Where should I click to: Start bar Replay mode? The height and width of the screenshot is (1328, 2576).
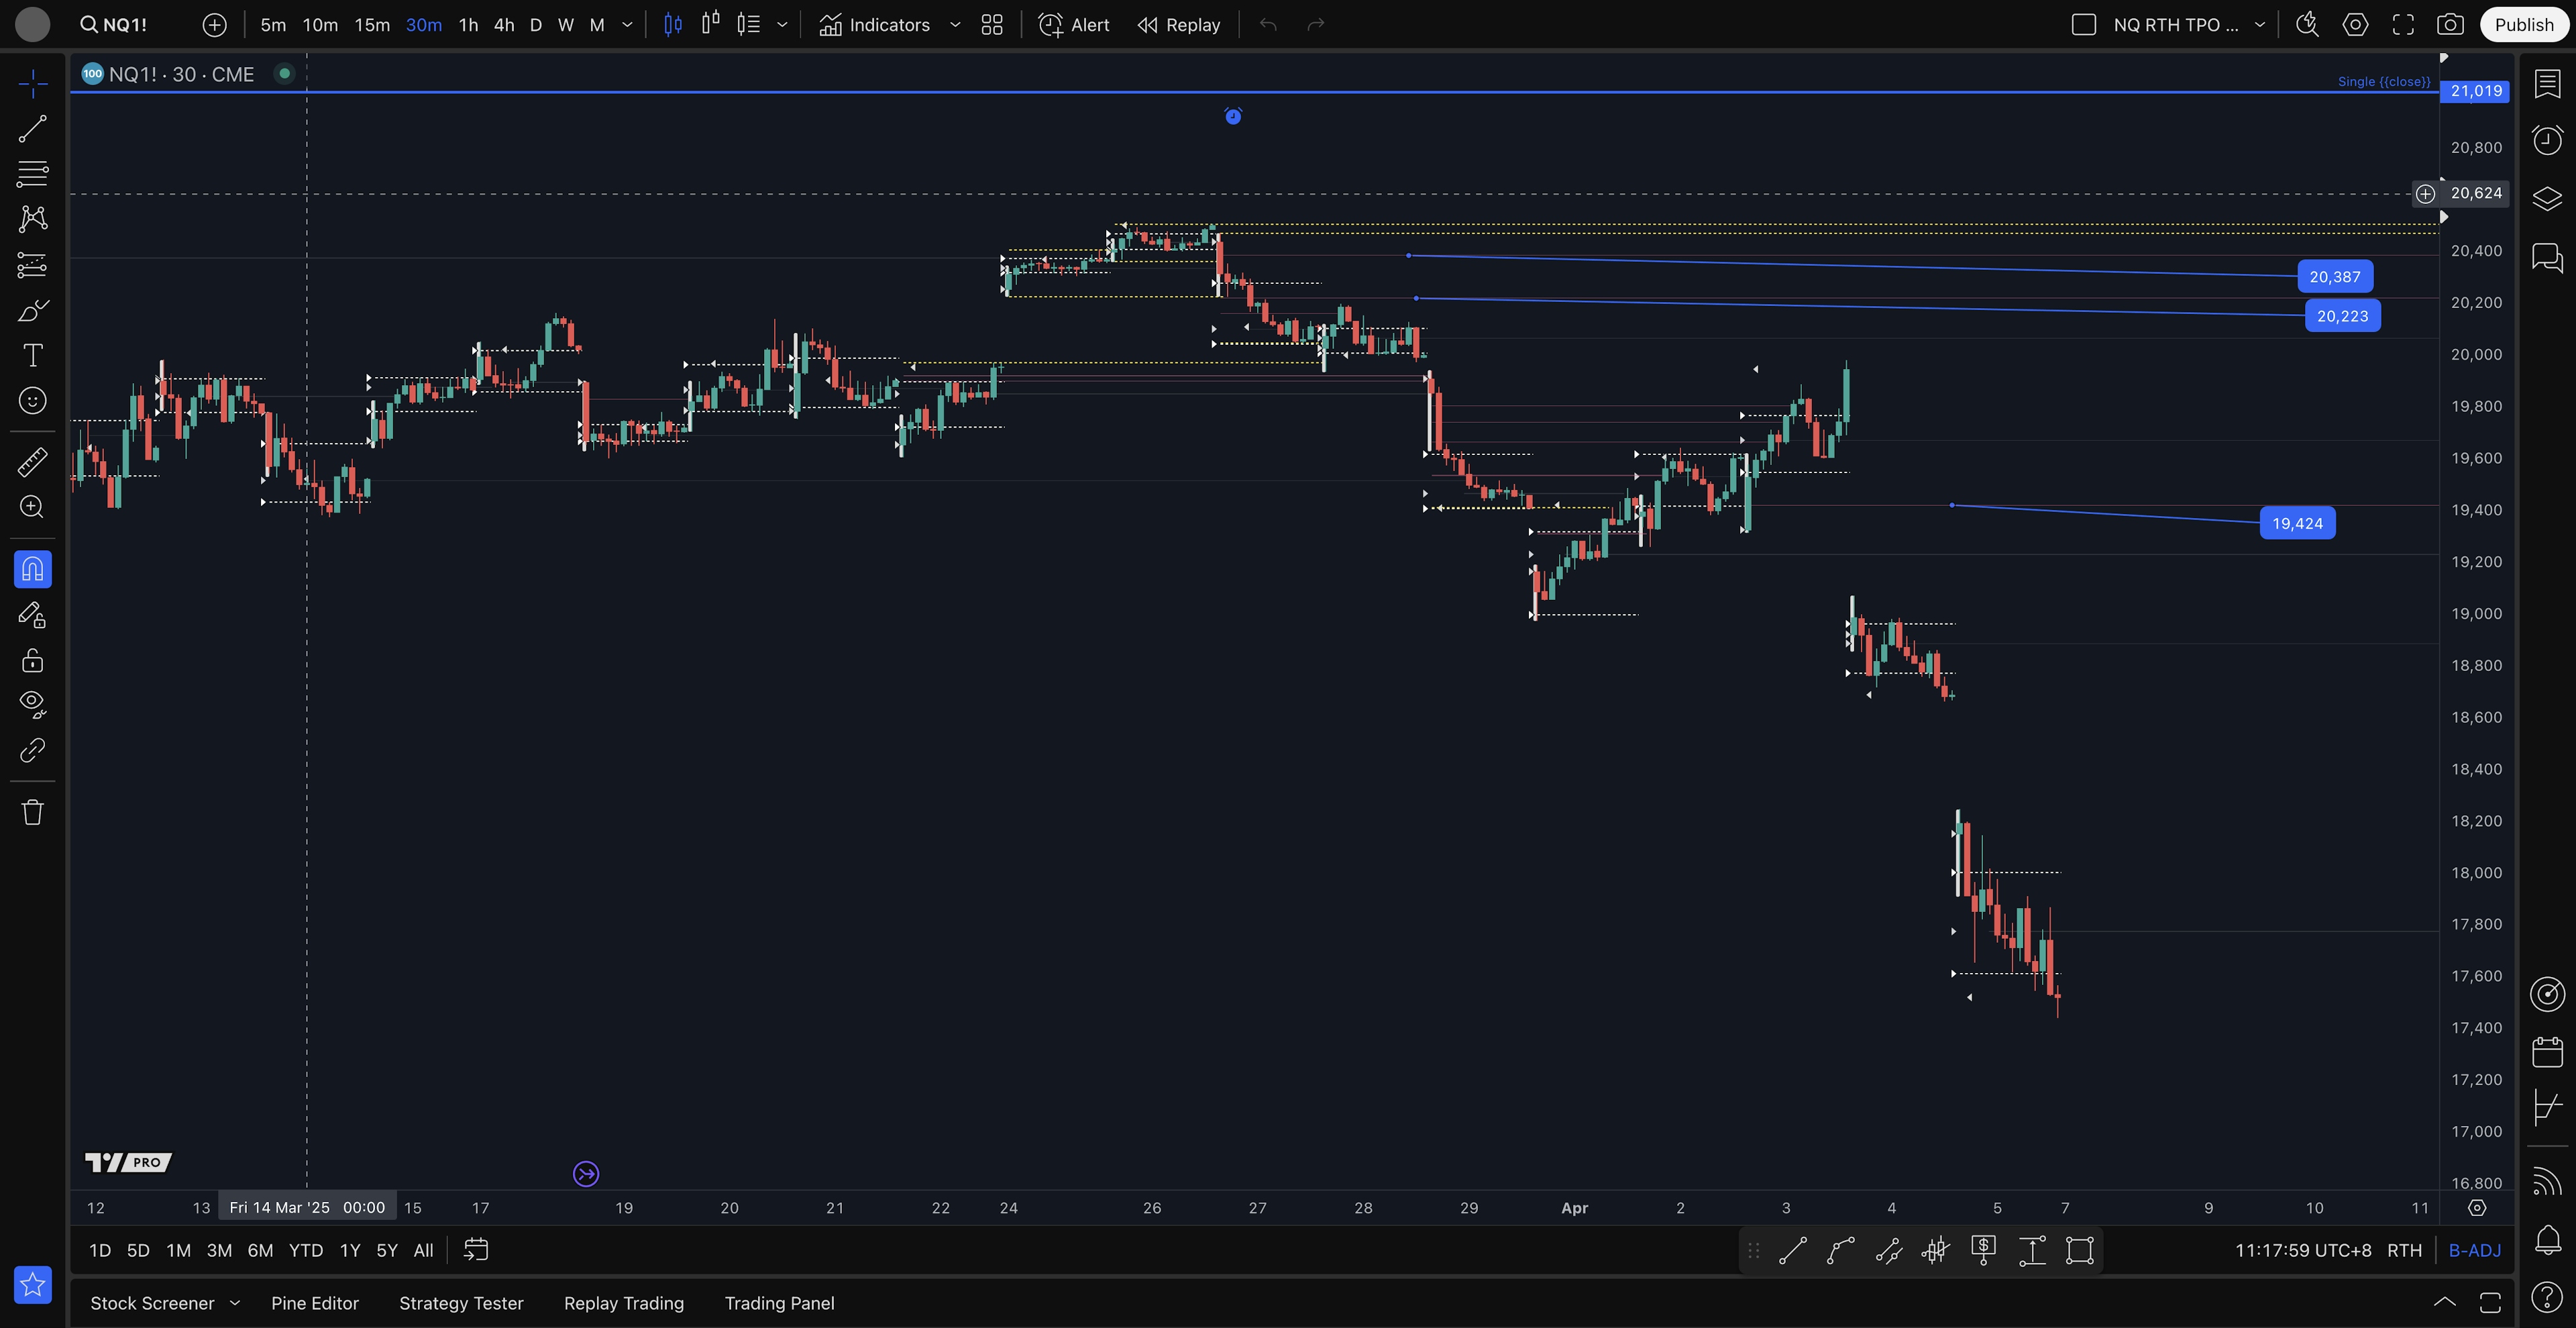tap(1179, 25)
